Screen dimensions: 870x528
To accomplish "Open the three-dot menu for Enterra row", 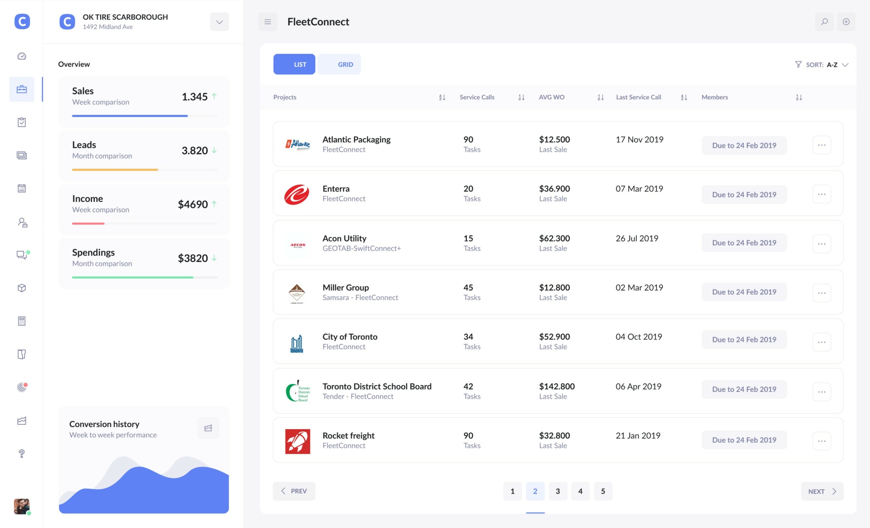I will (x=822, y=195).
